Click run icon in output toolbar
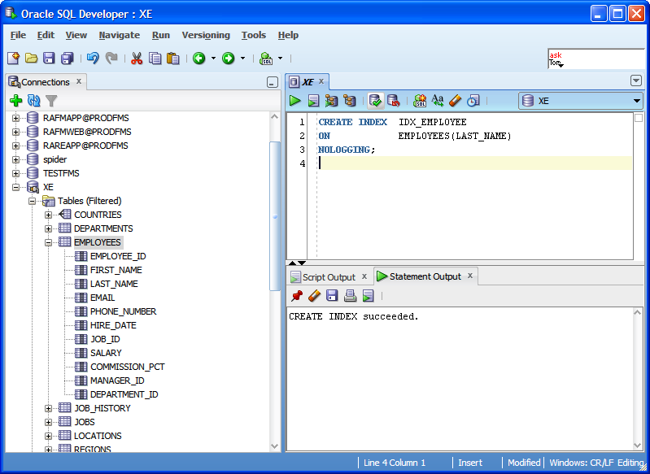Screen dimensions: 650x474 click(x=368, y=295)
